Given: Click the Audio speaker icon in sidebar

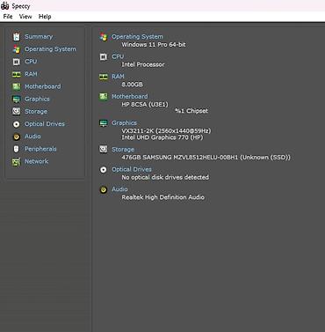Looking at the screenshot, I should coord(17,136).
